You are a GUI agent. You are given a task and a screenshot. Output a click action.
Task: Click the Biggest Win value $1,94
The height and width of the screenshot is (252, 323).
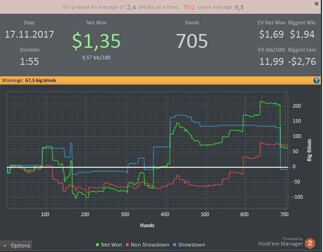302,34
